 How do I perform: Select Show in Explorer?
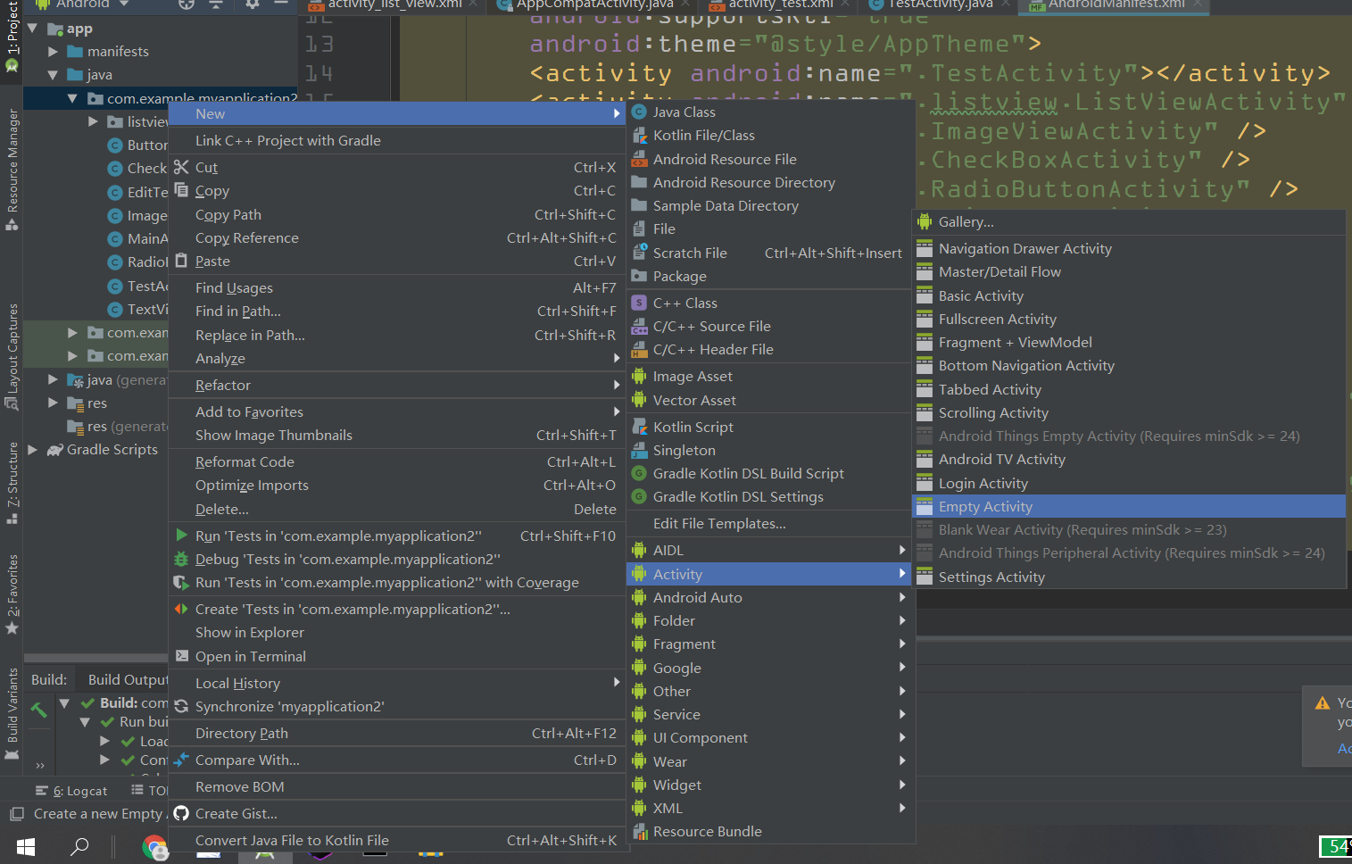[397, 632]
